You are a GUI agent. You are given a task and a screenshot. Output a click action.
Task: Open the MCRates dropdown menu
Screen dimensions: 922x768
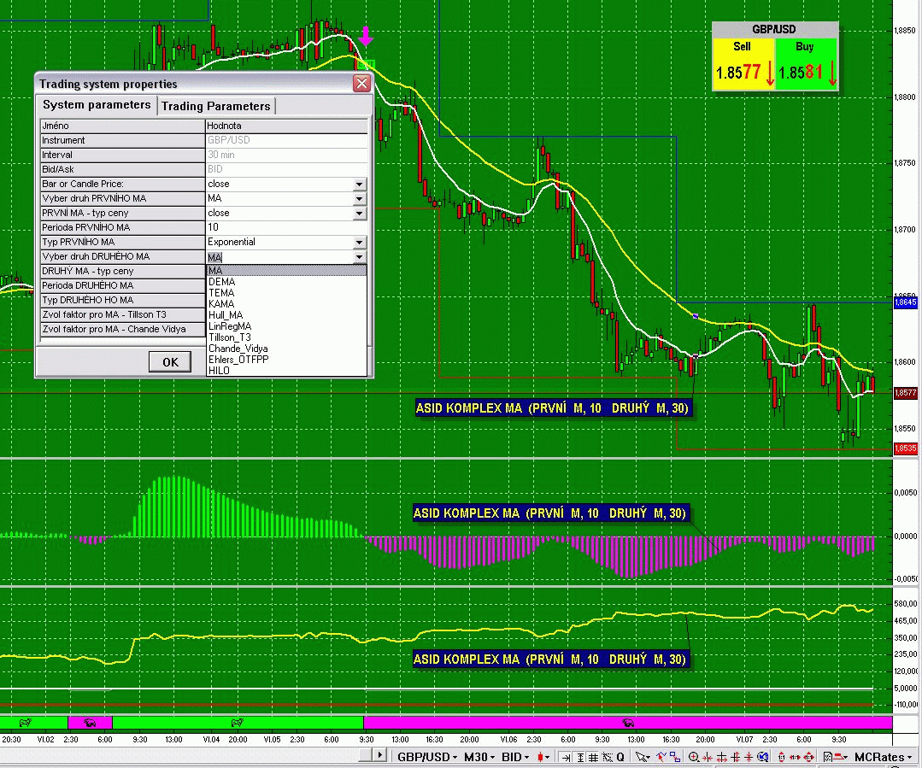pyautogui.click(x=884, y=757)
